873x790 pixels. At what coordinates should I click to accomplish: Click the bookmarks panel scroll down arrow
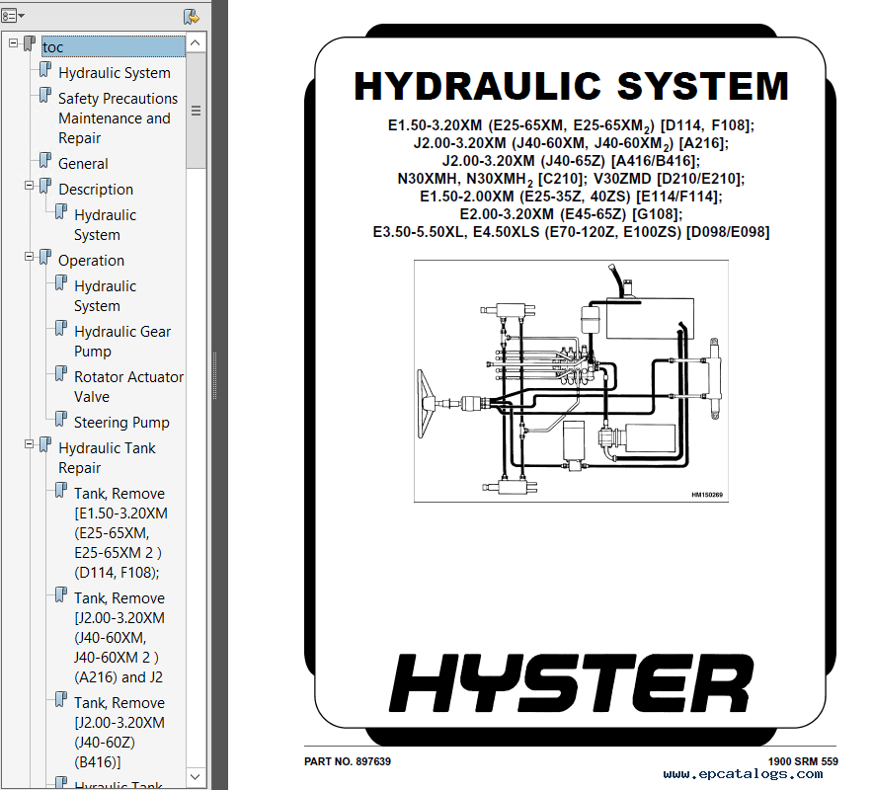(x=196, y=776)
